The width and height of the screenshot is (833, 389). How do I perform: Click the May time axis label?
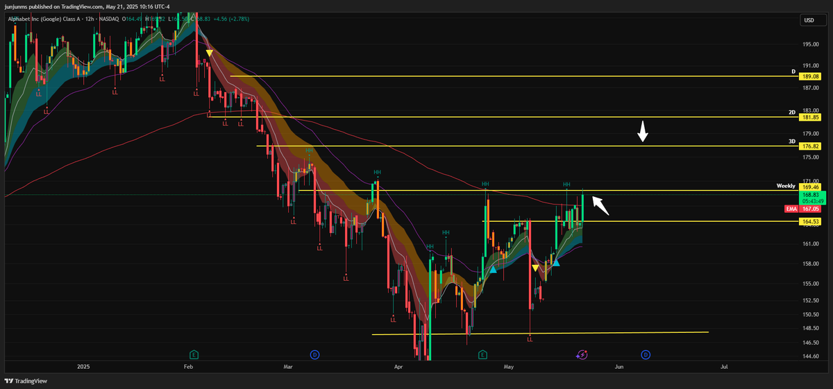coord(510,365)
